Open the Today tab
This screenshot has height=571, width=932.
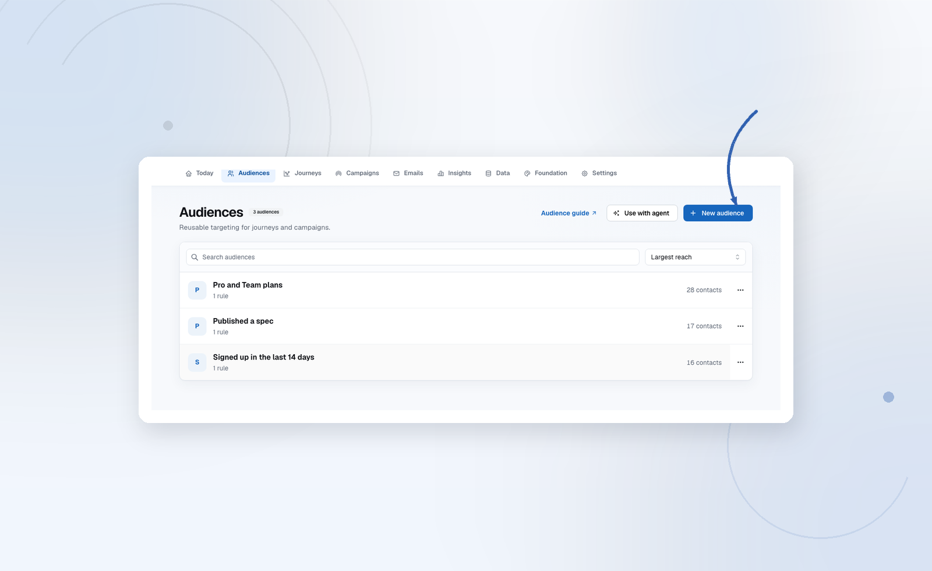(199, 173)
